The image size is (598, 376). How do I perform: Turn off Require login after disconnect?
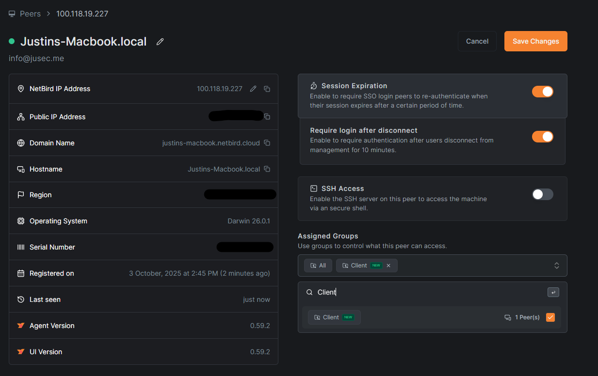542,137
